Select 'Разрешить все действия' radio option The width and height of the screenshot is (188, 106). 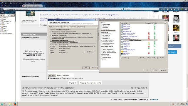(51, 36)
